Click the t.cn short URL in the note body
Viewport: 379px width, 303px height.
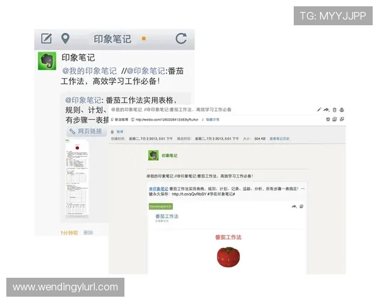(x=189, y=194)
